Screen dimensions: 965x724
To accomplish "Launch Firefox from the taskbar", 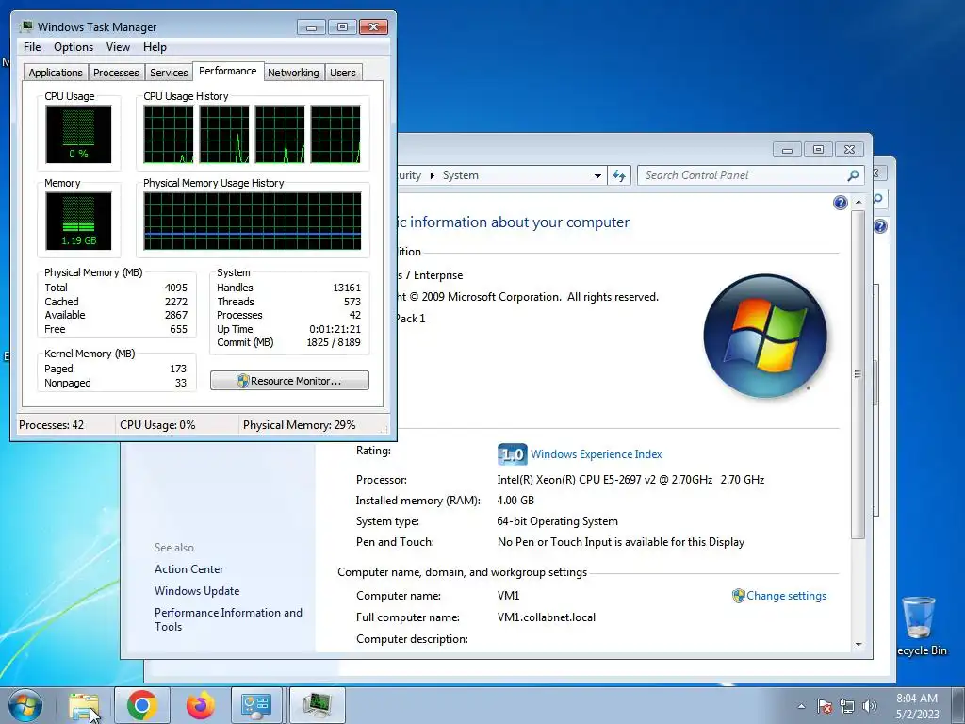I will (201, 705).
